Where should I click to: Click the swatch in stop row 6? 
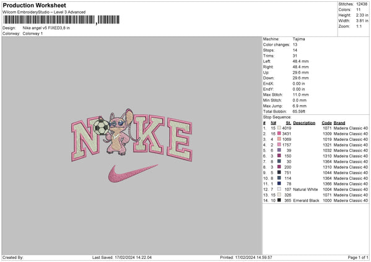click(279, 156)
